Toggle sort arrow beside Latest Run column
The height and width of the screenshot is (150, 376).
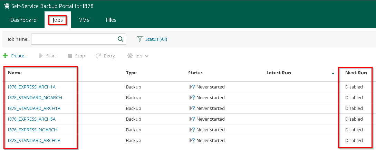[333, 73]
